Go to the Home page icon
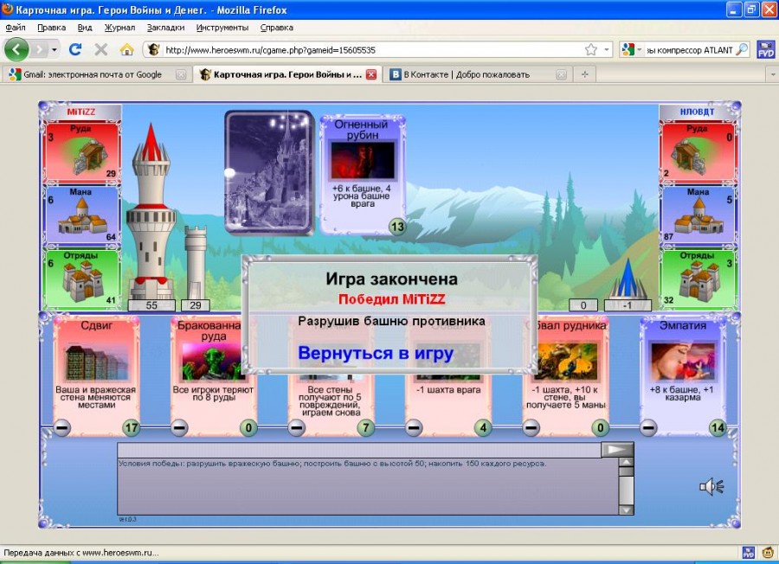Screen dimensions: 779x564 [126, 49]
